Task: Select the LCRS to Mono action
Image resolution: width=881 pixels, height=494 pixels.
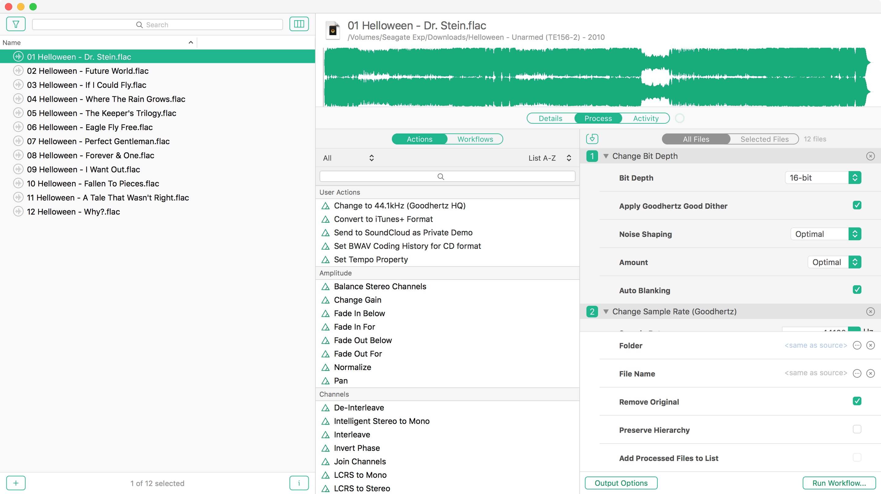Action: click(x=447, y=475)
